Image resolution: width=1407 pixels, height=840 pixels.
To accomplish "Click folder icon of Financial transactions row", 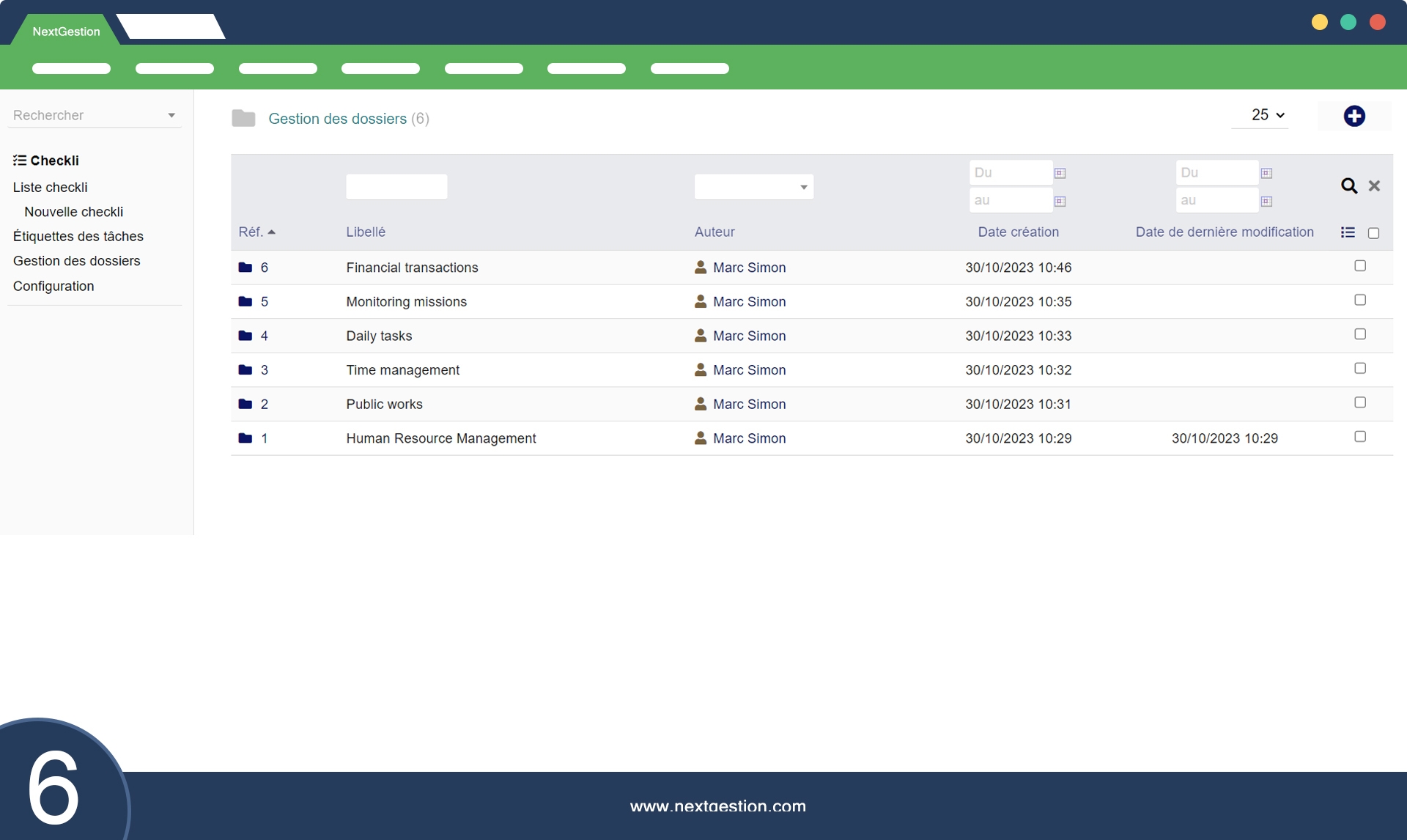I will (x=245, y=268).
